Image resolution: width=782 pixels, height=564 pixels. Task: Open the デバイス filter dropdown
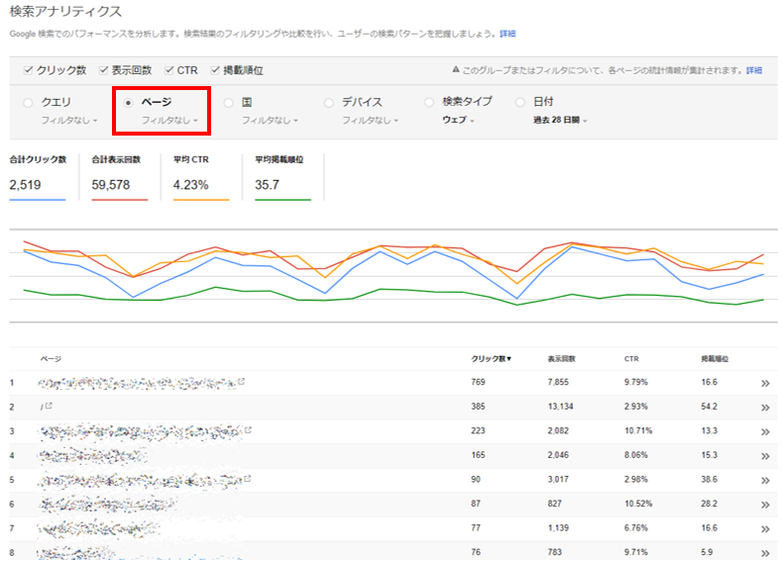click(370, 121)
